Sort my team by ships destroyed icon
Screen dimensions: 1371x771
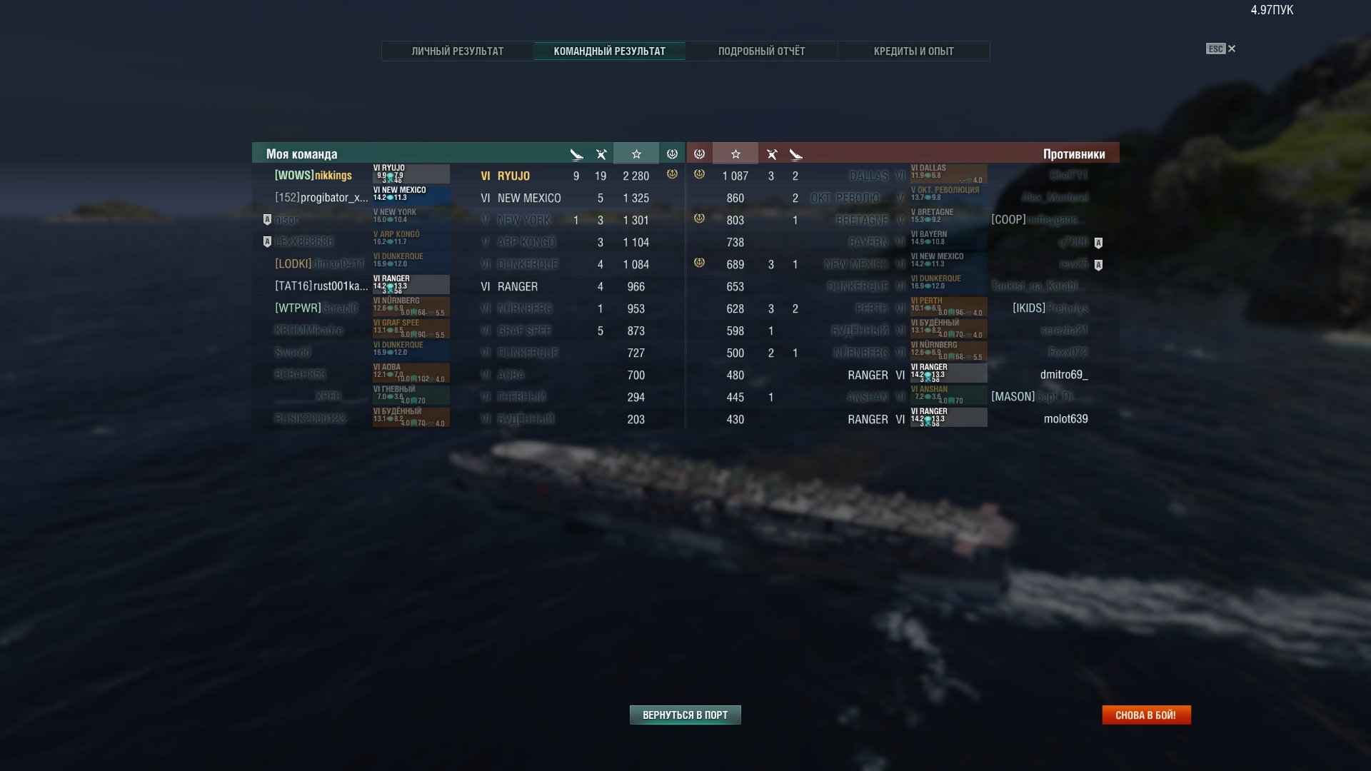[x=601, y=153]
